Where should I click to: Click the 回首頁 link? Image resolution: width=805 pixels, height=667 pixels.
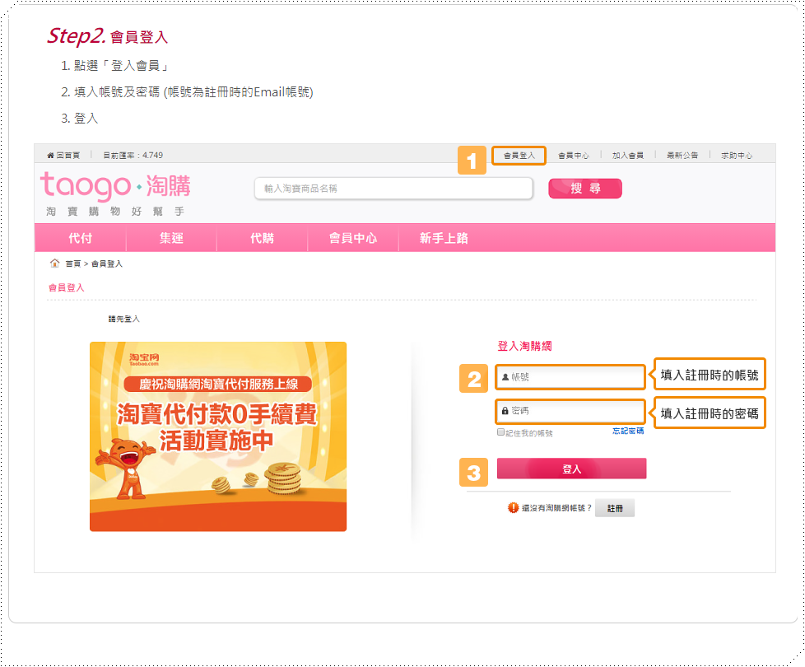67,156
